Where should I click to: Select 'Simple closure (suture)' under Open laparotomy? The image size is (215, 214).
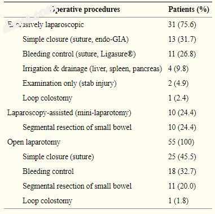[x=58, y=157]
